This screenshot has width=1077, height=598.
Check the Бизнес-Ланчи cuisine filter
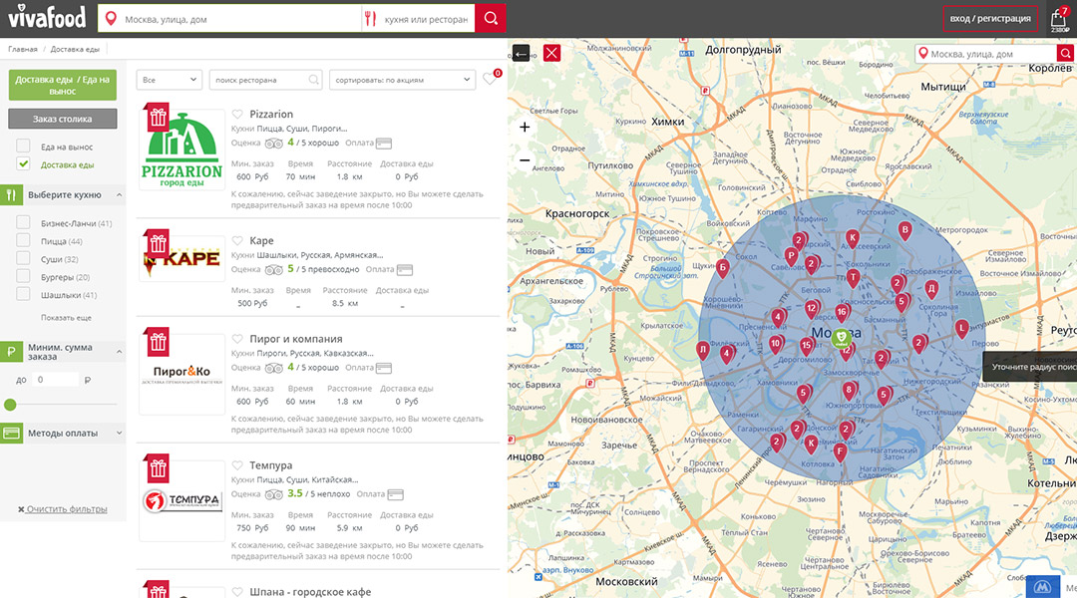point(23,222)
